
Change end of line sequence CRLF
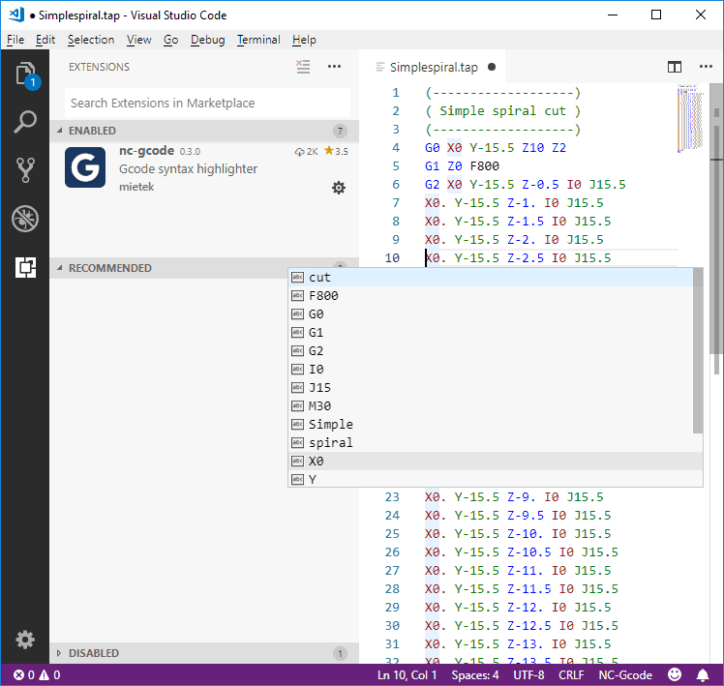point(571,675)
